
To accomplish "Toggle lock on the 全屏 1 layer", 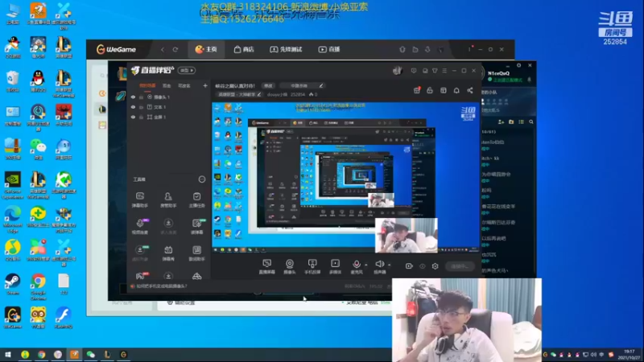I will 142,117.
